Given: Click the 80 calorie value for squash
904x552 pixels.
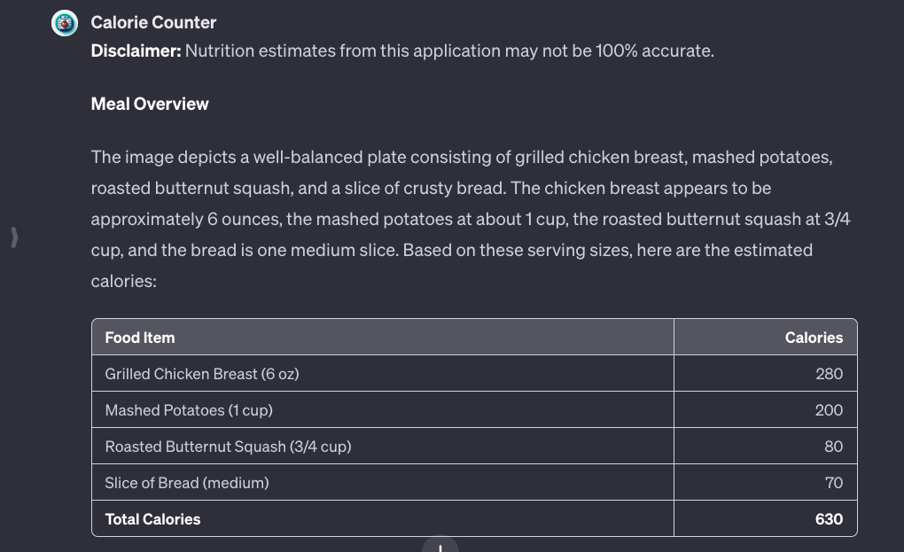Looking at the screenshot, I should (834, 447).
